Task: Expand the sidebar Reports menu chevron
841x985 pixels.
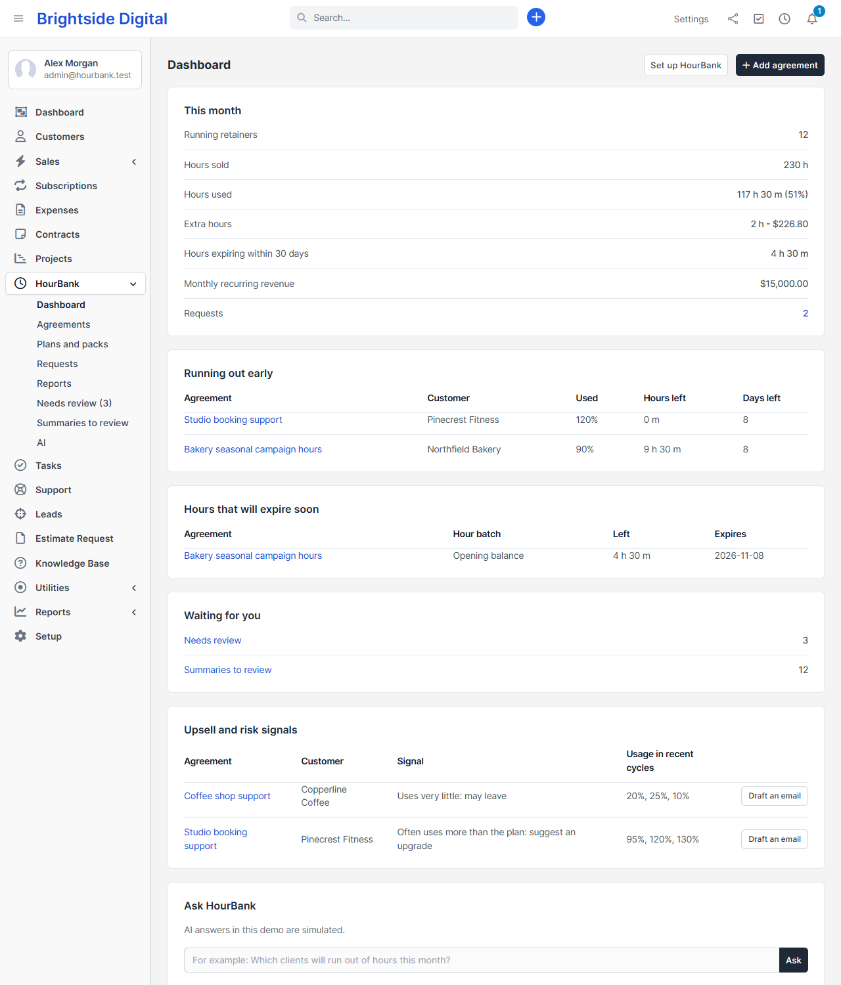Action: tap(134, 612)
